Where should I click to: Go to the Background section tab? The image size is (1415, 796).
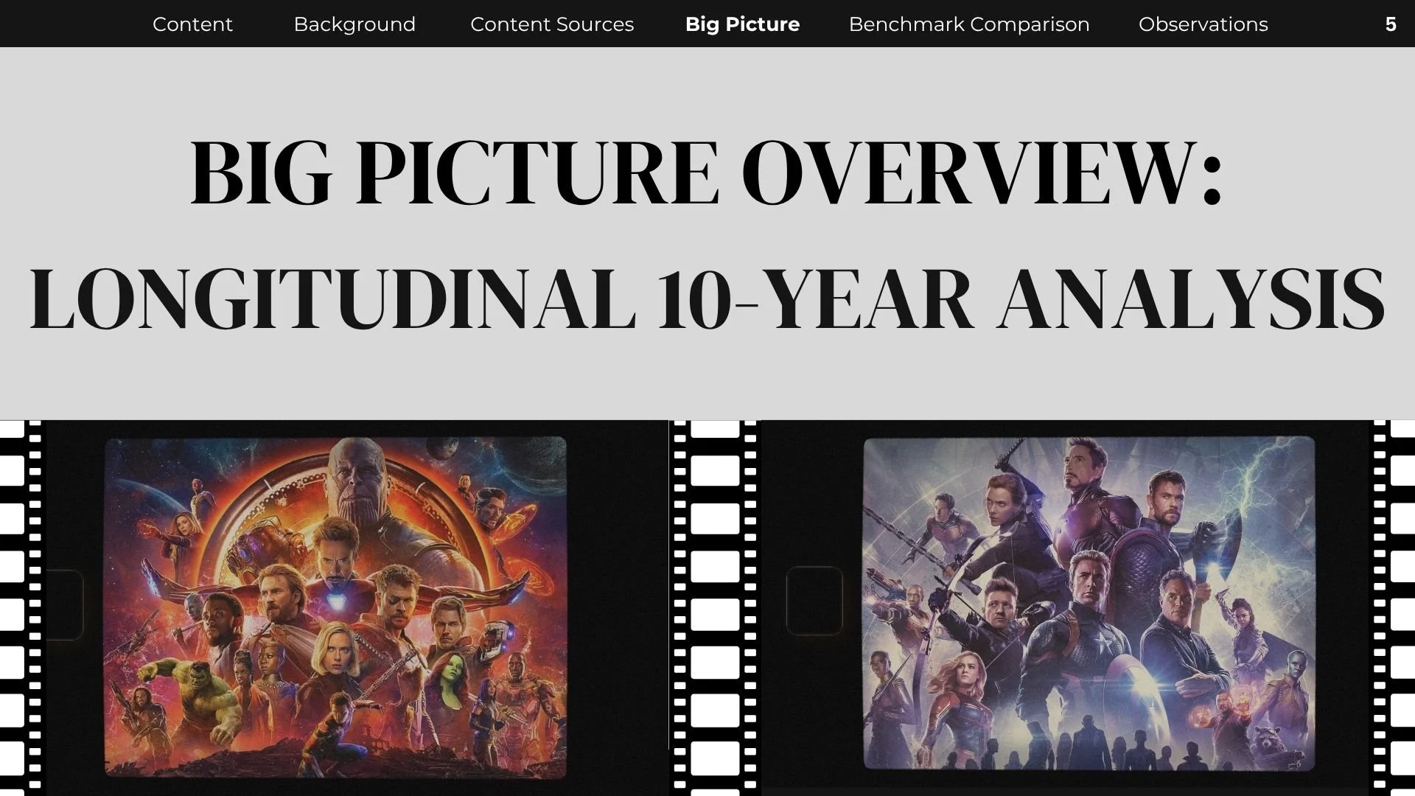pos(354,24)
